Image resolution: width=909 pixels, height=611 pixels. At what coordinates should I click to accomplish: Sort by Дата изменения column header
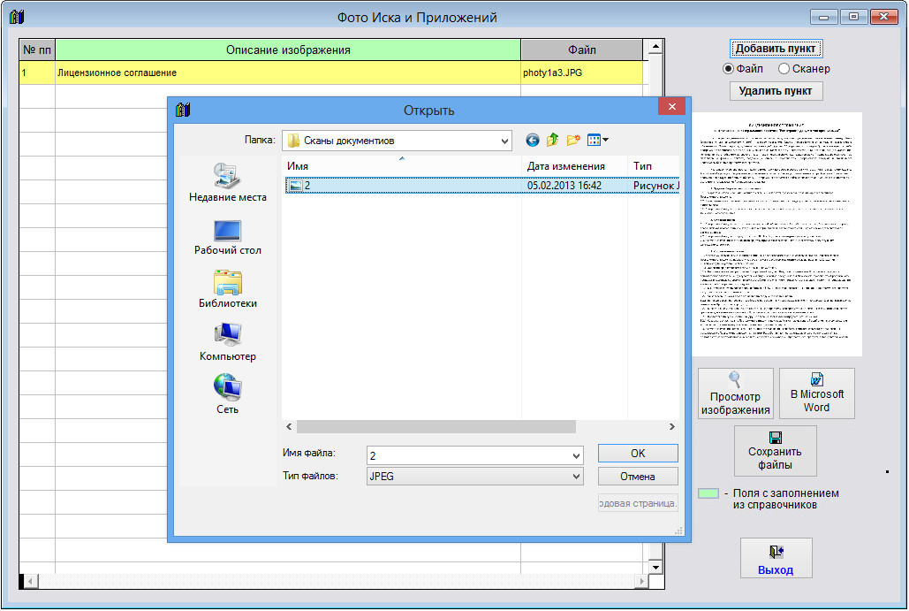565,166
